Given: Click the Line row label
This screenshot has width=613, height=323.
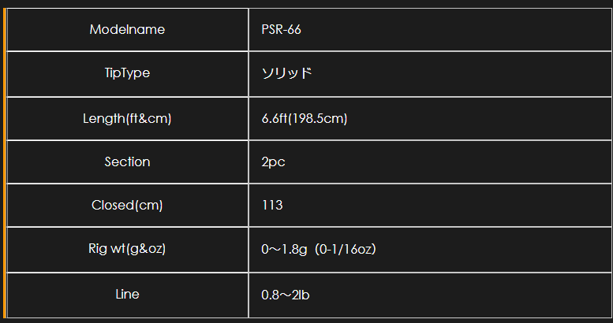Looking at the screenshot, I should [127, 294].
